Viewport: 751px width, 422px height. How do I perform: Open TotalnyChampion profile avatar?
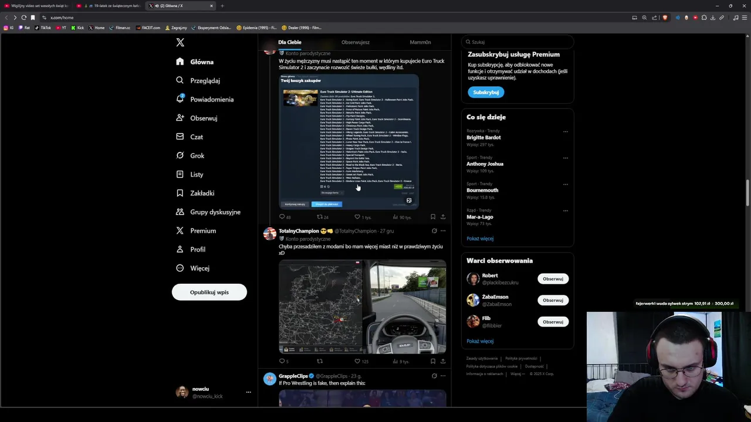(270, 234)
